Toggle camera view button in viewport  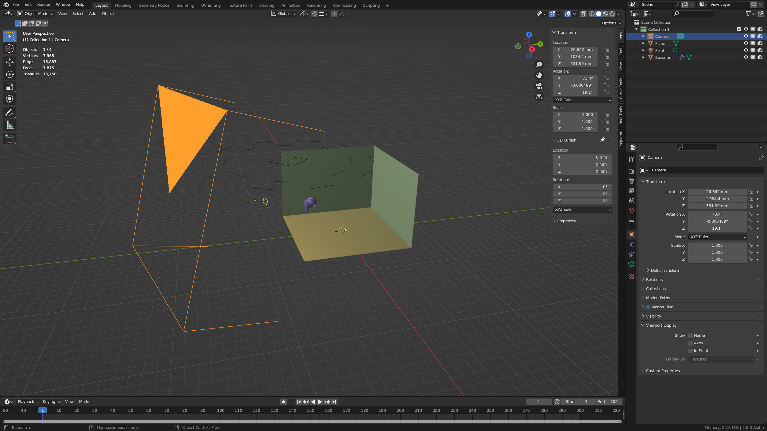pos(539,86)
